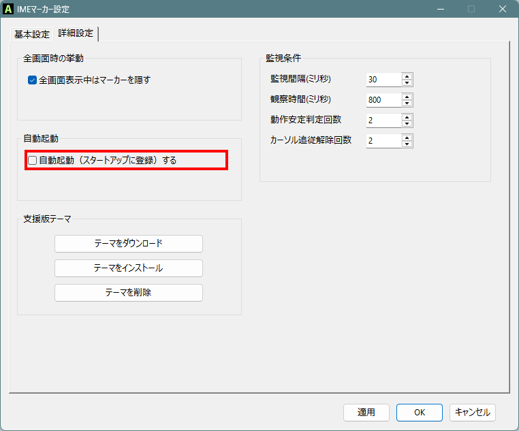Switch to the 基本設定 tab
The image size is (519, 431).
(x=32, y=34)
